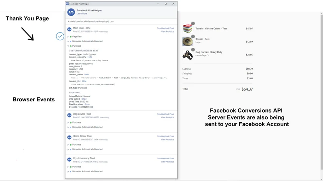This screenshot has width=323, height=181.
Task: Show the URL Called value
Action: point(84,99)
